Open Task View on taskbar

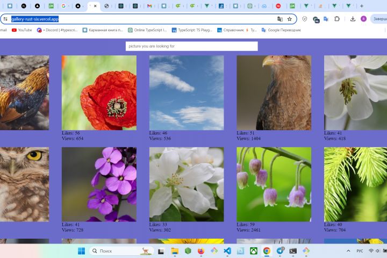tap(161, 252)
